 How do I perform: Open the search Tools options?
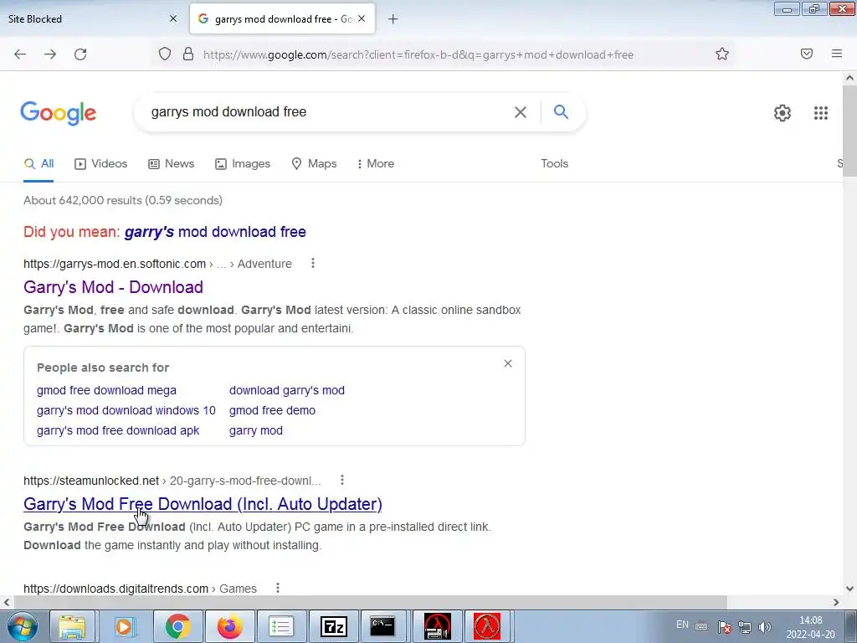pos(554,163)
